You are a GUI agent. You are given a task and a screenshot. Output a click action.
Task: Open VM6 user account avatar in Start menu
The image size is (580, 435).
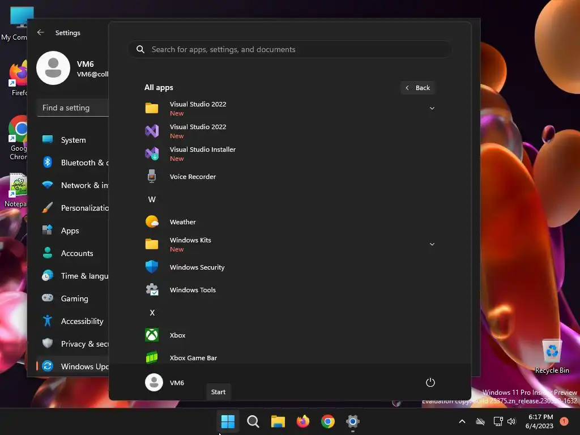pos(154,382)
